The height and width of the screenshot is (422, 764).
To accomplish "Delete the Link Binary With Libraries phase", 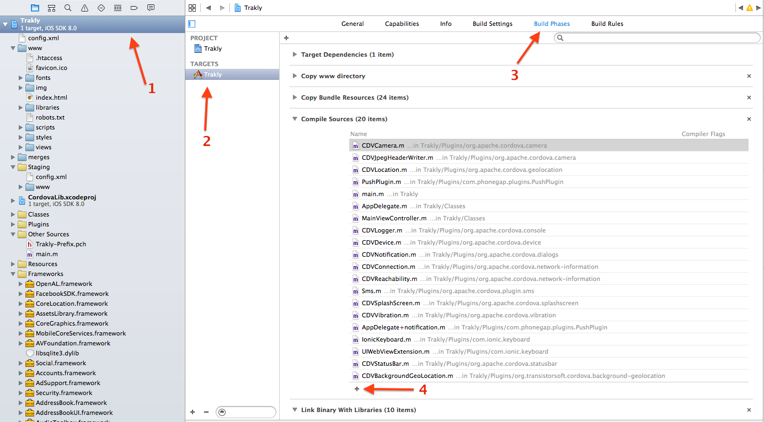I will pyautogui.click(x=749, y=410).
